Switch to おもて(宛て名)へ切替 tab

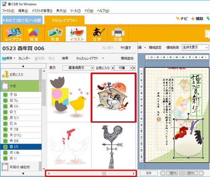[x=22, y=20]
